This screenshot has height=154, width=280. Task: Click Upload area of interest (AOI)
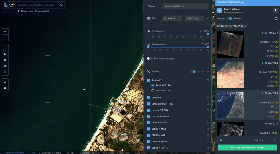tap(35, 11)
